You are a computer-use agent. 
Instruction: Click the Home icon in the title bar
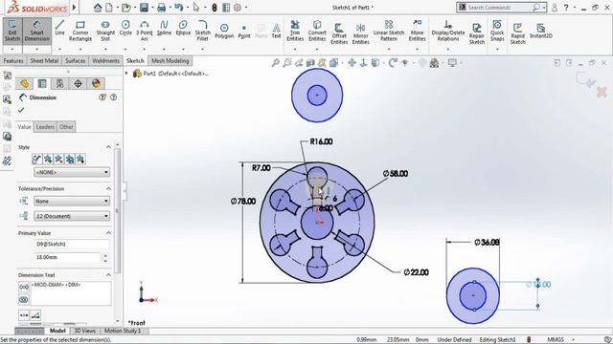[x=98, y=7]
